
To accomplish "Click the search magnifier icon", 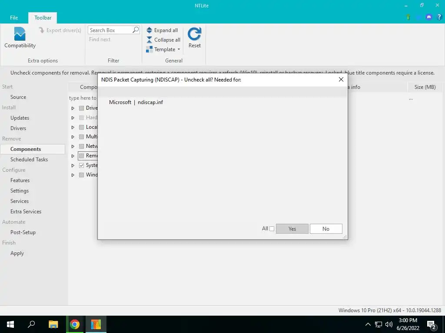I will (x=136, y=30).
